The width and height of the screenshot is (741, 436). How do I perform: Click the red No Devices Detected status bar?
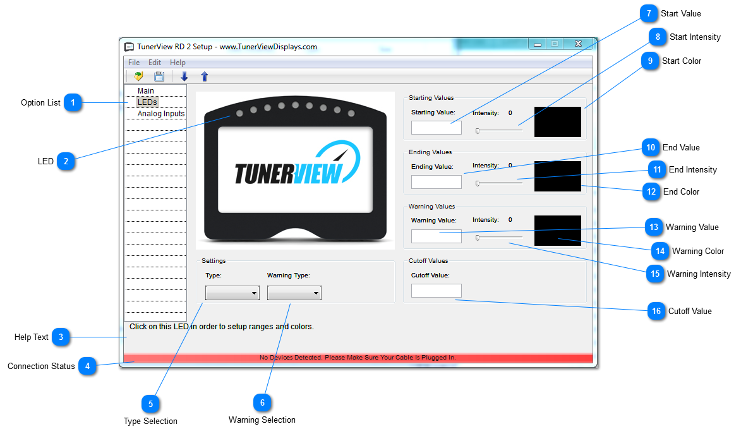[358, 358]
